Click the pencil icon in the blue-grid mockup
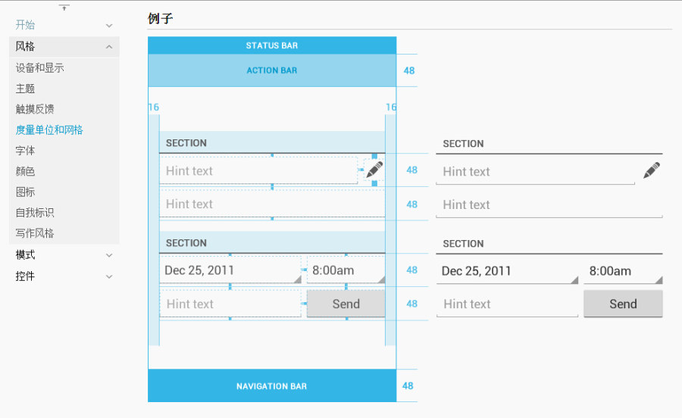Viewport: 682px width, 418px height. 374,170
